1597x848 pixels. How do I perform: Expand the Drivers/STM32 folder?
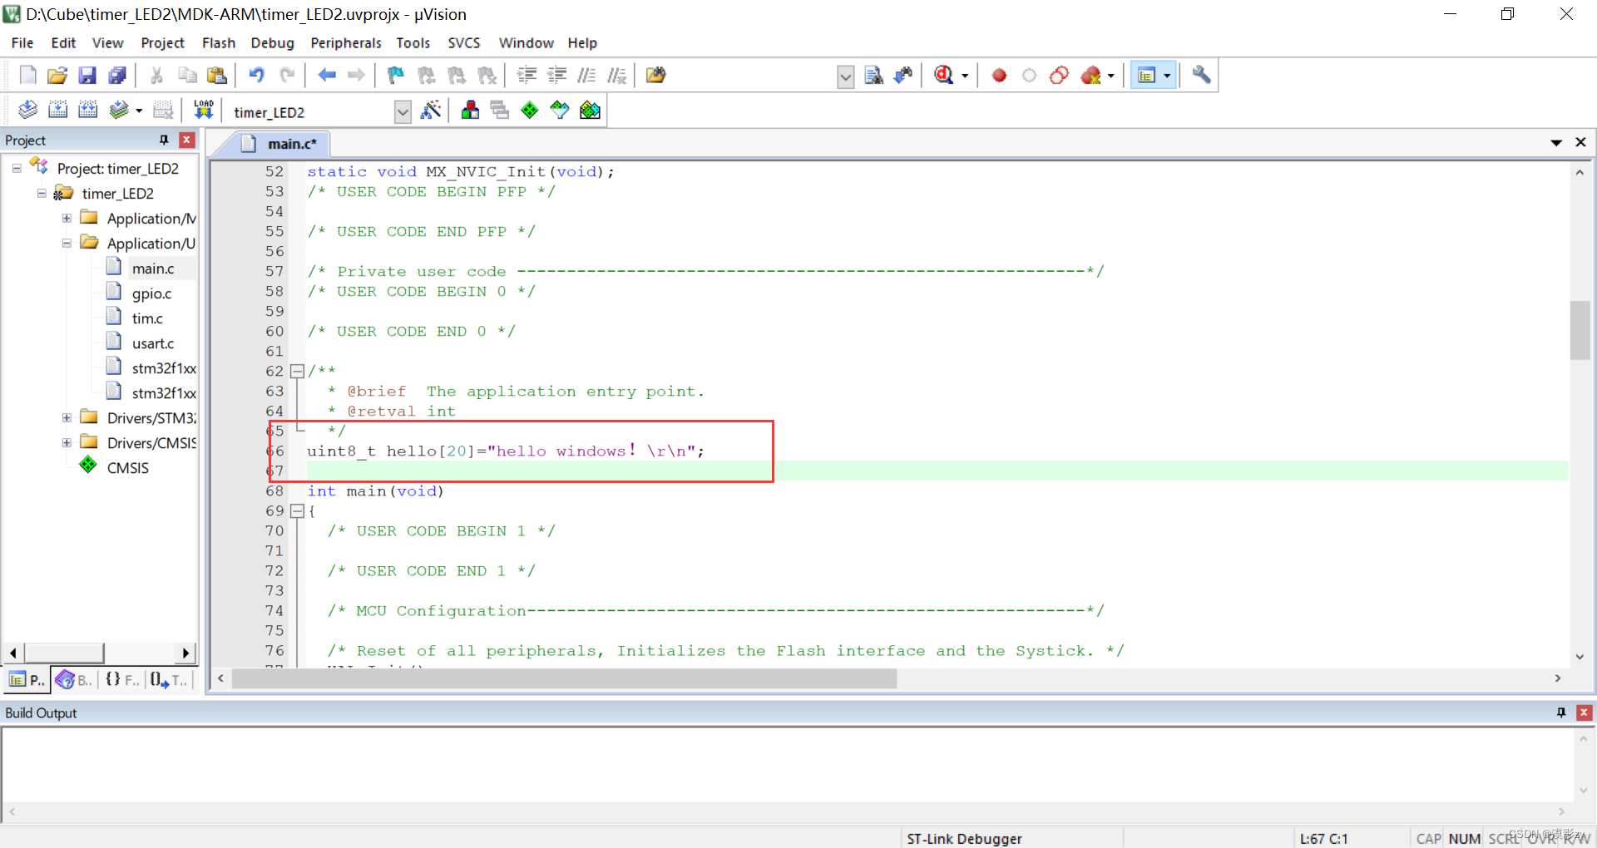pyautogui.click(x=67, y=417)
